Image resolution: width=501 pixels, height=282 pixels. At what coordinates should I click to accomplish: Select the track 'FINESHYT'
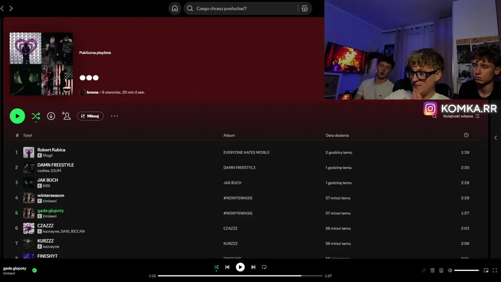(47, 256)
